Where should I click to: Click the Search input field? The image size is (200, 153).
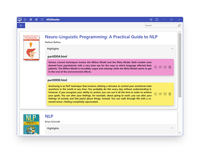pyautogui.click(x=161, y=26)
